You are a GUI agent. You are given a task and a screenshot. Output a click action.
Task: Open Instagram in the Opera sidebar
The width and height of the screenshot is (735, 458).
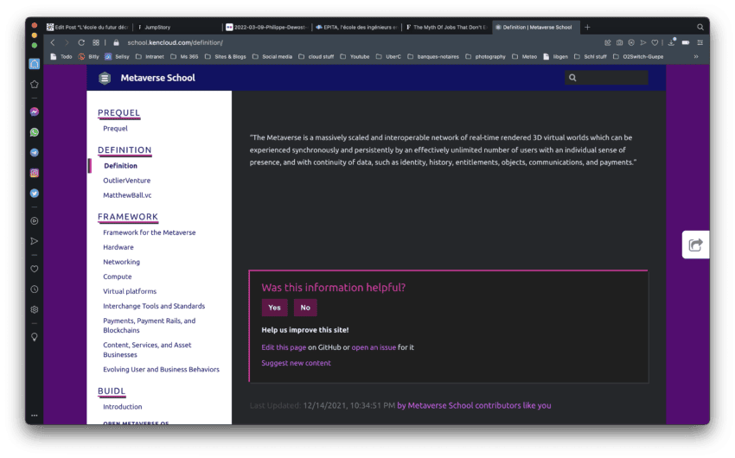click(35, 174)
